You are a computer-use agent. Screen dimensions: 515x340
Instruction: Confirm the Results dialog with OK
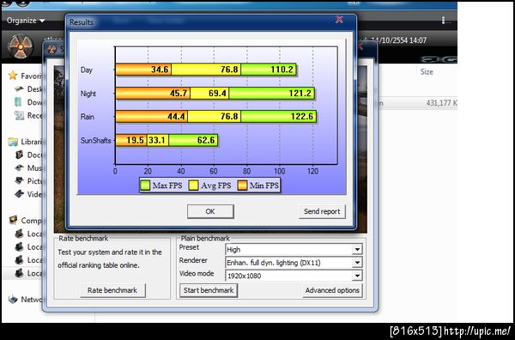(x=210, y=211)
